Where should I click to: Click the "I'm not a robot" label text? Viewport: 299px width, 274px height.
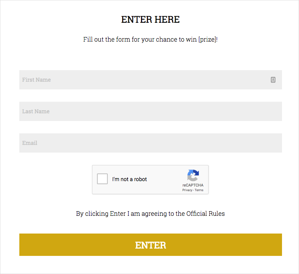tap(129, 179)
